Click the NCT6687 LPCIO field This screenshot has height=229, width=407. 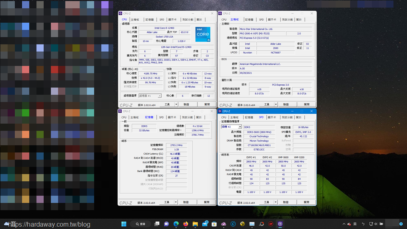276,52
